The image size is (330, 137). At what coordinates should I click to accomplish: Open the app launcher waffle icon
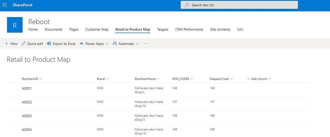point(5,5)
